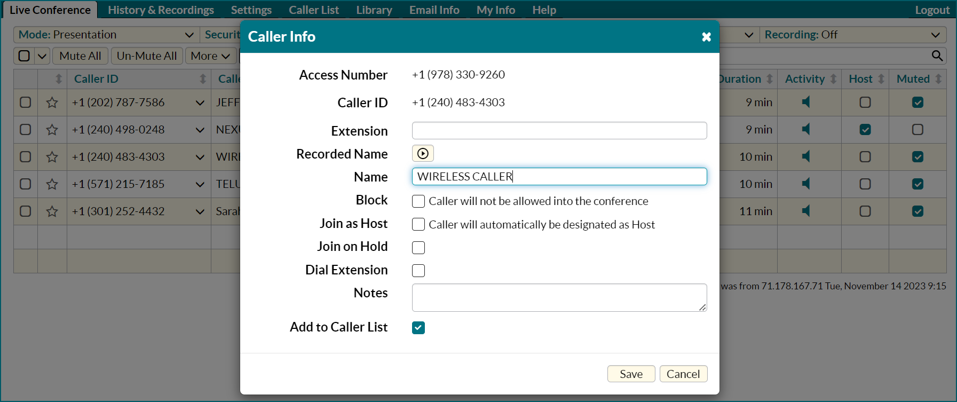Open the Email Info tab
The height and width of the screenshot is (402, 957).
[434, 10]
